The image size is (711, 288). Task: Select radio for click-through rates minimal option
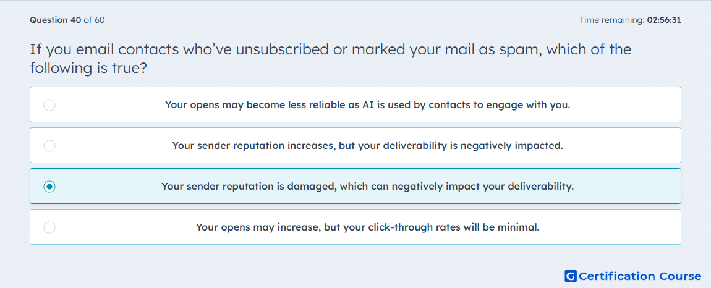[49, 227]
